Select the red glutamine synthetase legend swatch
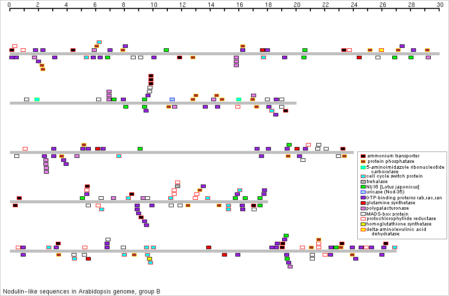 (363, 203)
